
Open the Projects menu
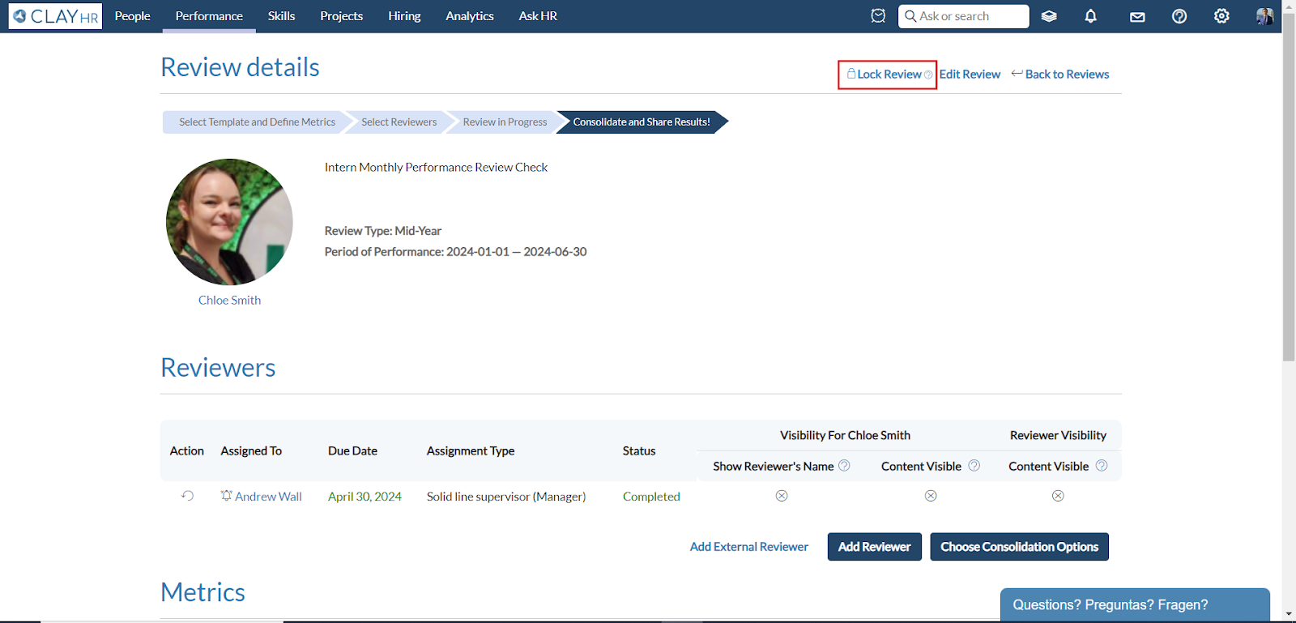[x=341, y=16]
